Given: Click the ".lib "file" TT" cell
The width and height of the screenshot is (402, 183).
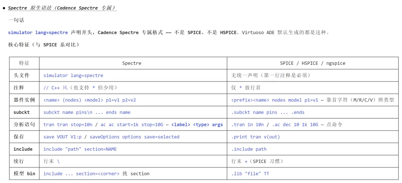Looking at the screenshot, I should 251,173.
